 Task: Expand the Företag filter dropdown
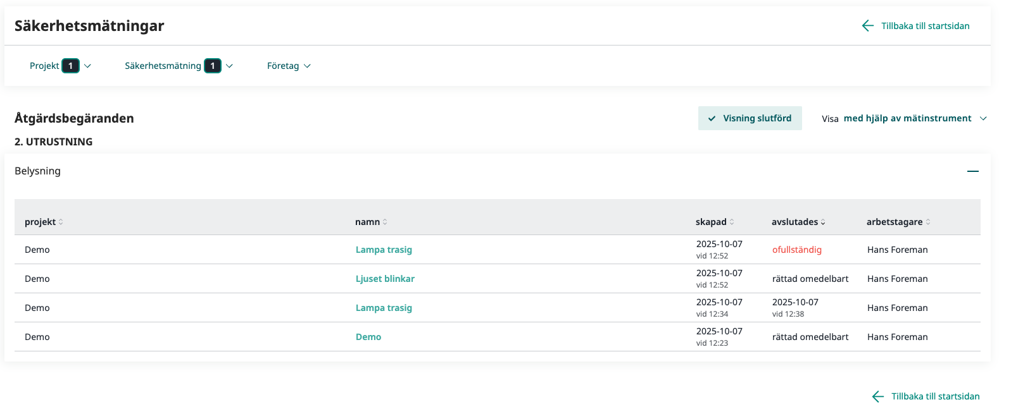(x=289, y=66)
